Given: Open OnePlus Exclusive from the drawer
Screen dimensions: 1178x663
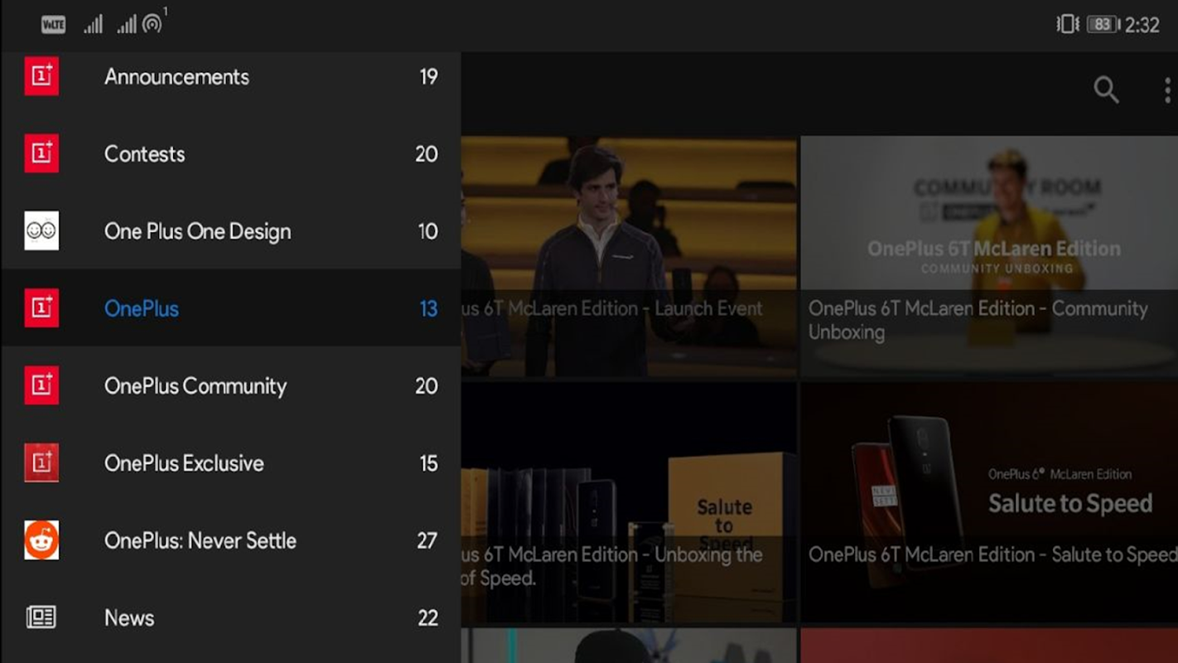Looking at the screenshot, I should [230, 462].
